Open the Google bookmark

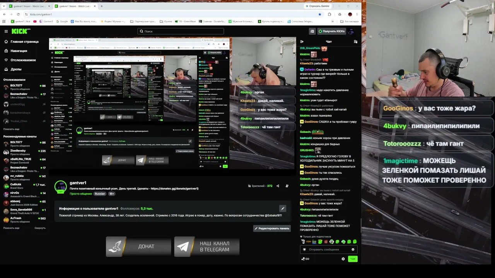coord(61,22)
